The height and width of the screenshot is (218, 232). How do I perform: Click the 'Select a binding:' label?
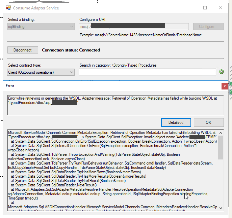click(x=21, y=20)
